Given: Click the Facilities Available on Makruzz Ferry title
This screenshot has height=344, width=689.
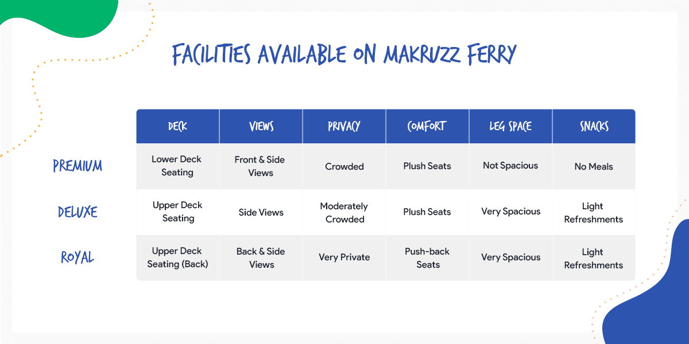Looking at the screenshot, I should [344, 54].
